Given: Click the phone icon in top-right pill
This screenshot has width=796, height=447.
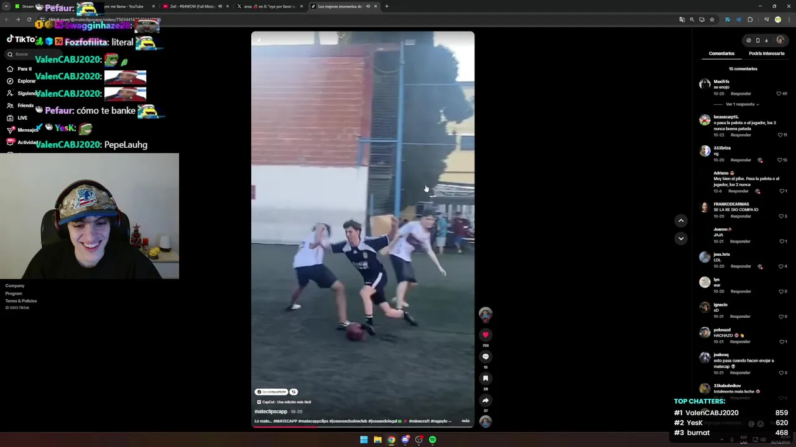Looking at the screenshot, I should 757,40.
